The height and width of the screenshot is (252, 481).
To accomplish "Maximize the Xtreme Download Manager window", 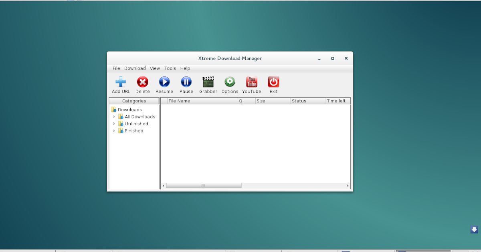I will click(333, 58).
